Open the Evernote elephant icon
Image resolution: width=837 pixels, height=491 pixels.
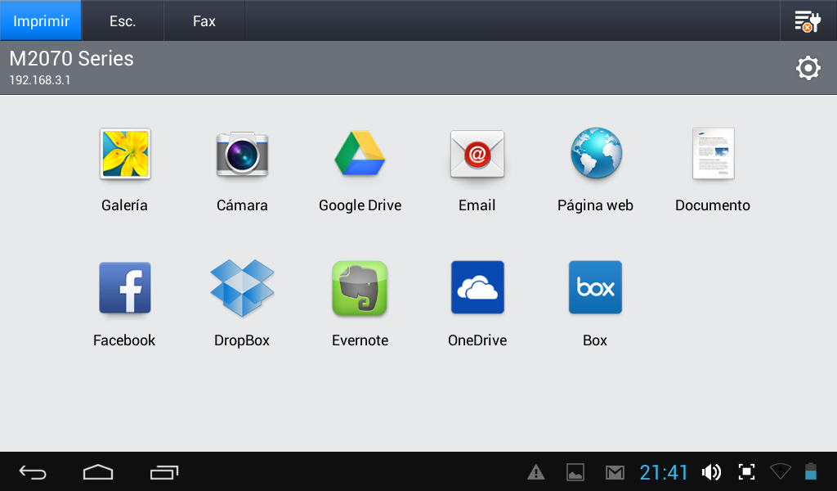360,288
